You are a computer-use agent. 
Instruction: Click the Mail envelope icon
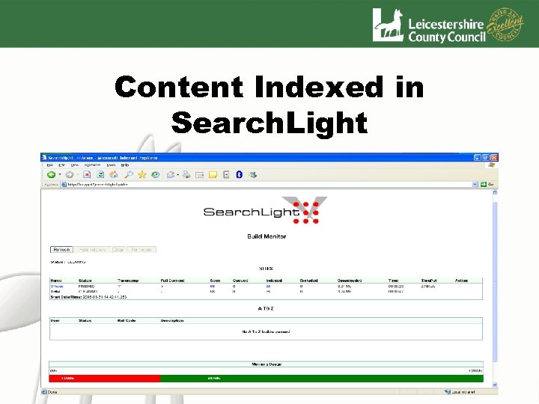(x=171, y=175)
